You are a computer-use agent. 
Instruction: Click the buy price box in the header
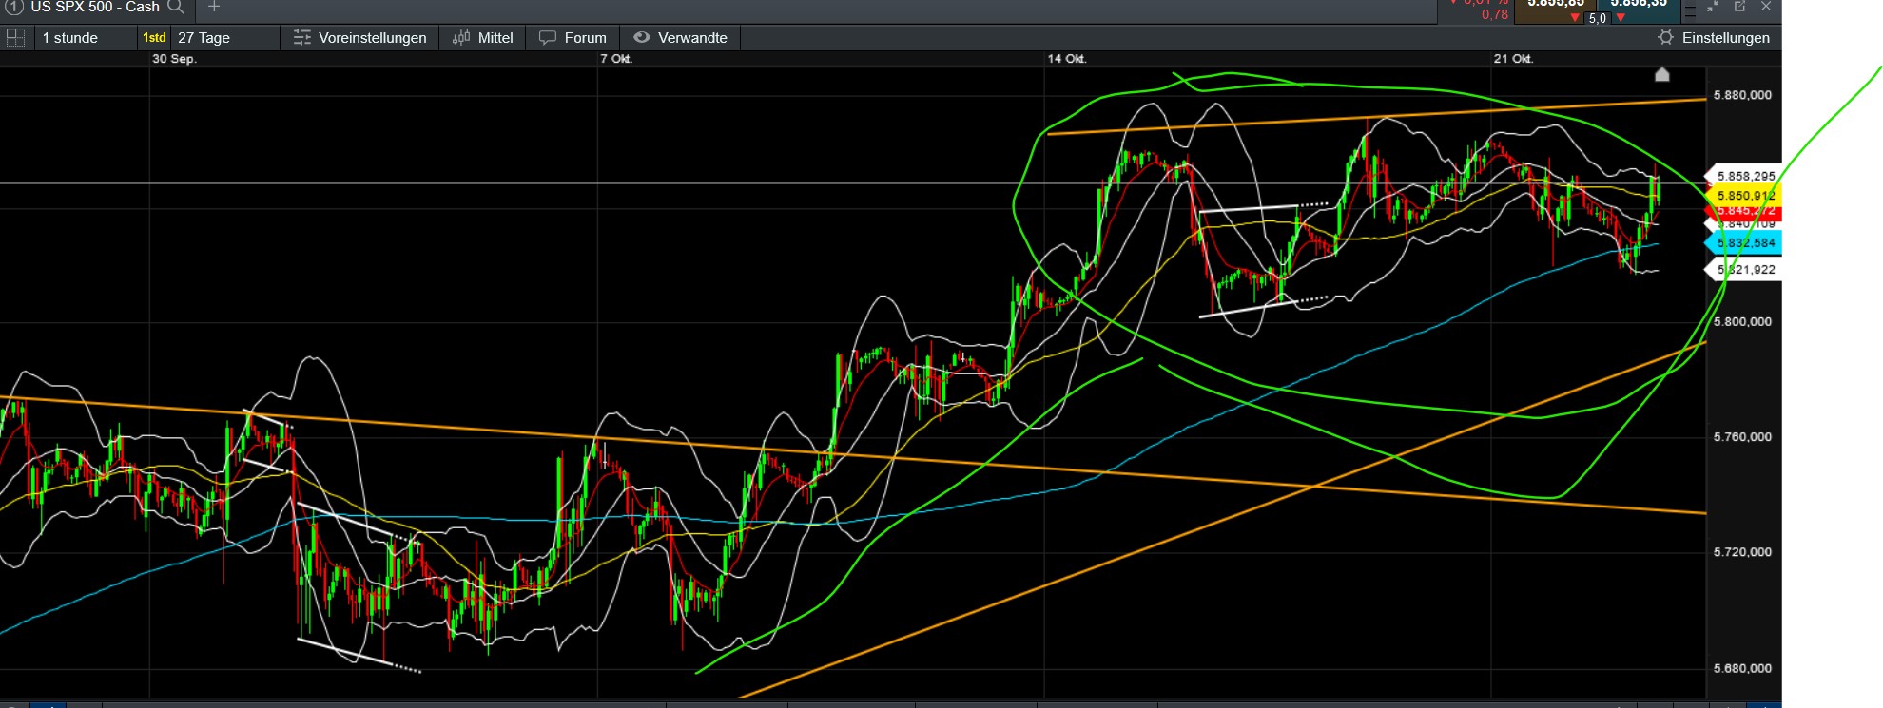(1639, 10)
